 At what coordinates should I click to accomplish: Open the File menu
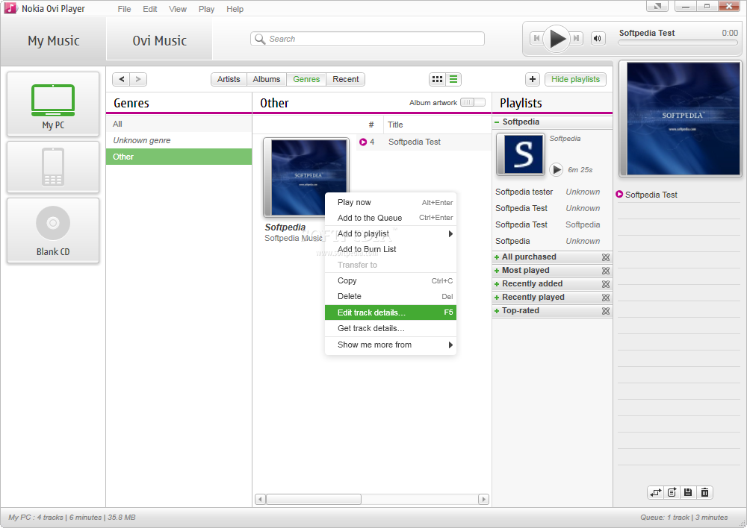pos(124,9)
